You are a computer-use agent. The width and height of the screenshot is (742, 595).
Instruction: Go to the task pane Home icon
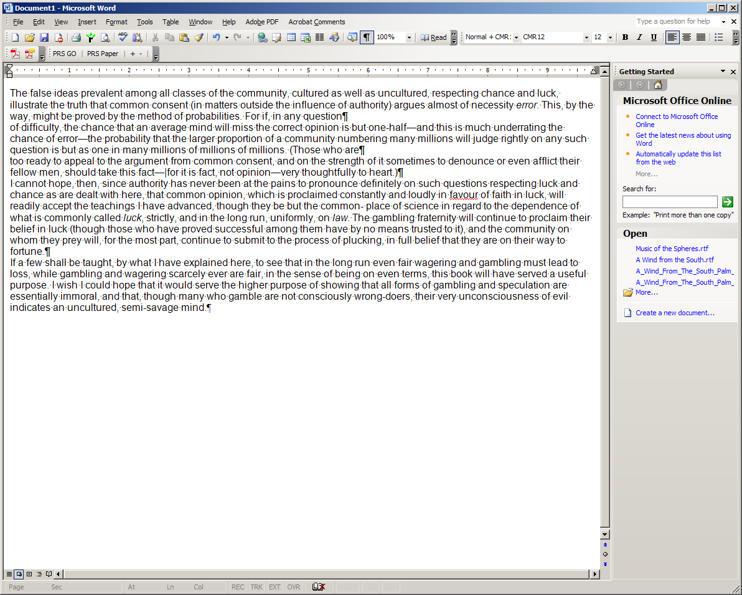tap(658, 85)
